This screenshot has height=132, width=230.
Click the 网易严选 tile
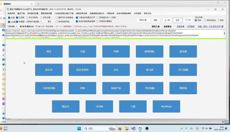(x=116, y=88)
